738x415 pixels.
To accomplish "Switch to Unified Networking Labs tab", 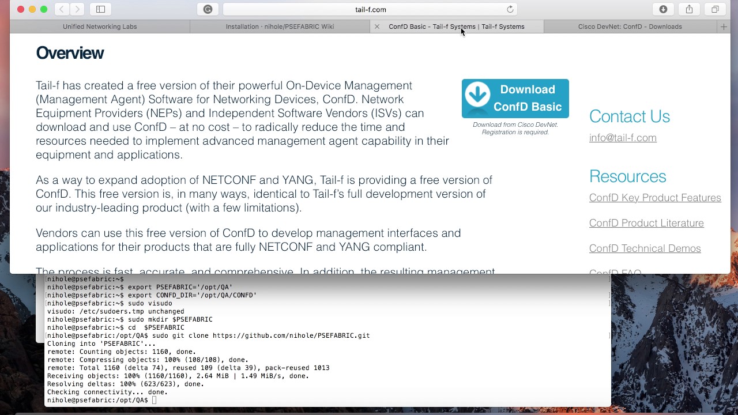I will 100,27.
